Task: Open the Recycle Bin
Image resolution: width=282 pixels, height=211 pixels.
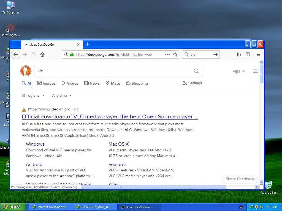Action: click(x=268, y=187)
